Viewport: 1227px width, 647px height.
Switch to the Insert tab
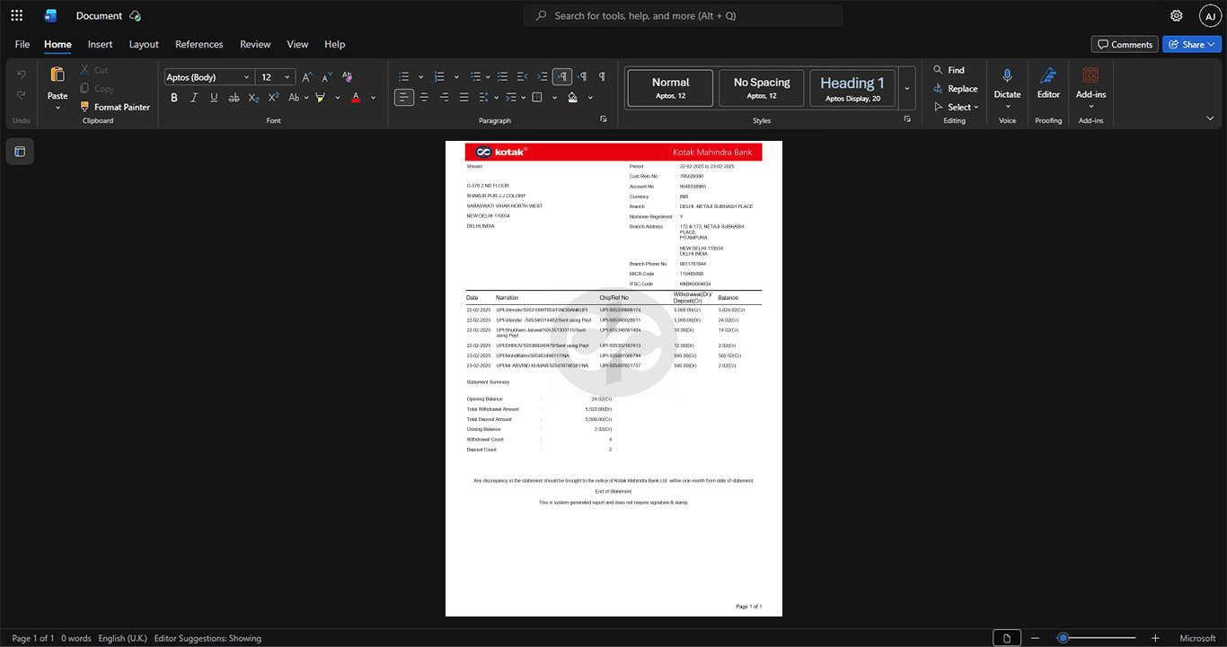coord(100,44)
